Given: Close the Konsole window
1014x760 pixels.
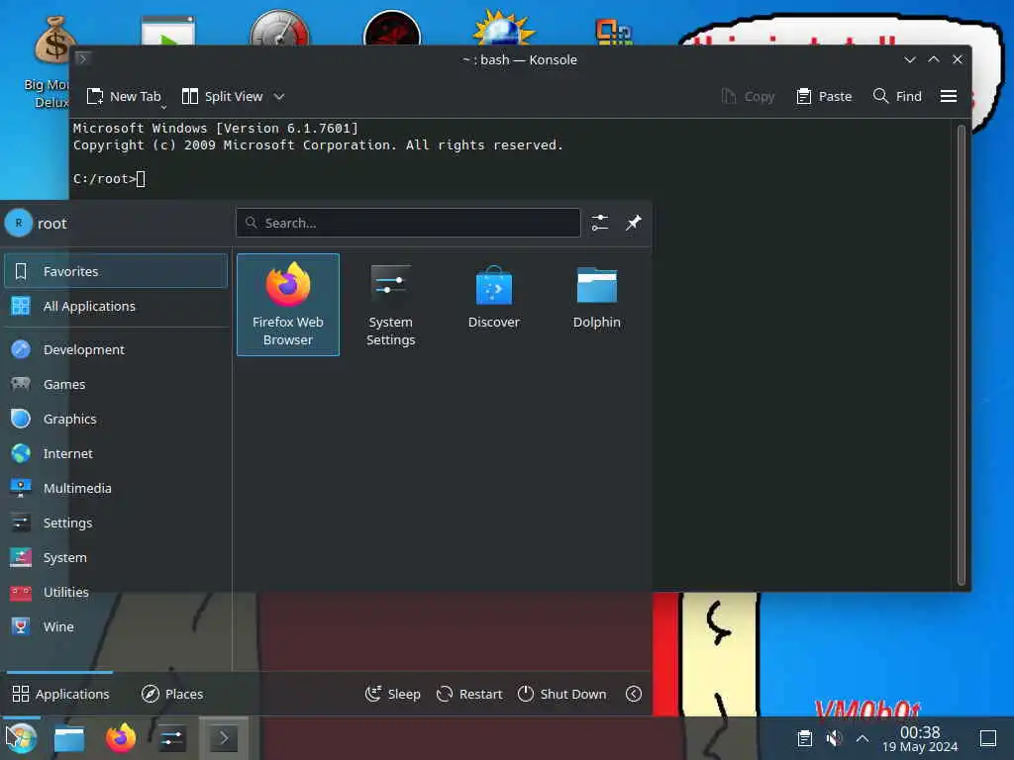Looking at the screenshot, I should [x=958, y=59].
